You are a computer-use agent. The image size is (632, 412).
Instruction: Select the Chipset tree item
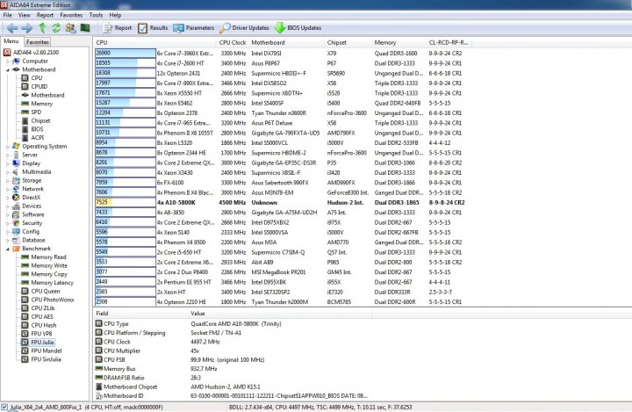point(40,120)
